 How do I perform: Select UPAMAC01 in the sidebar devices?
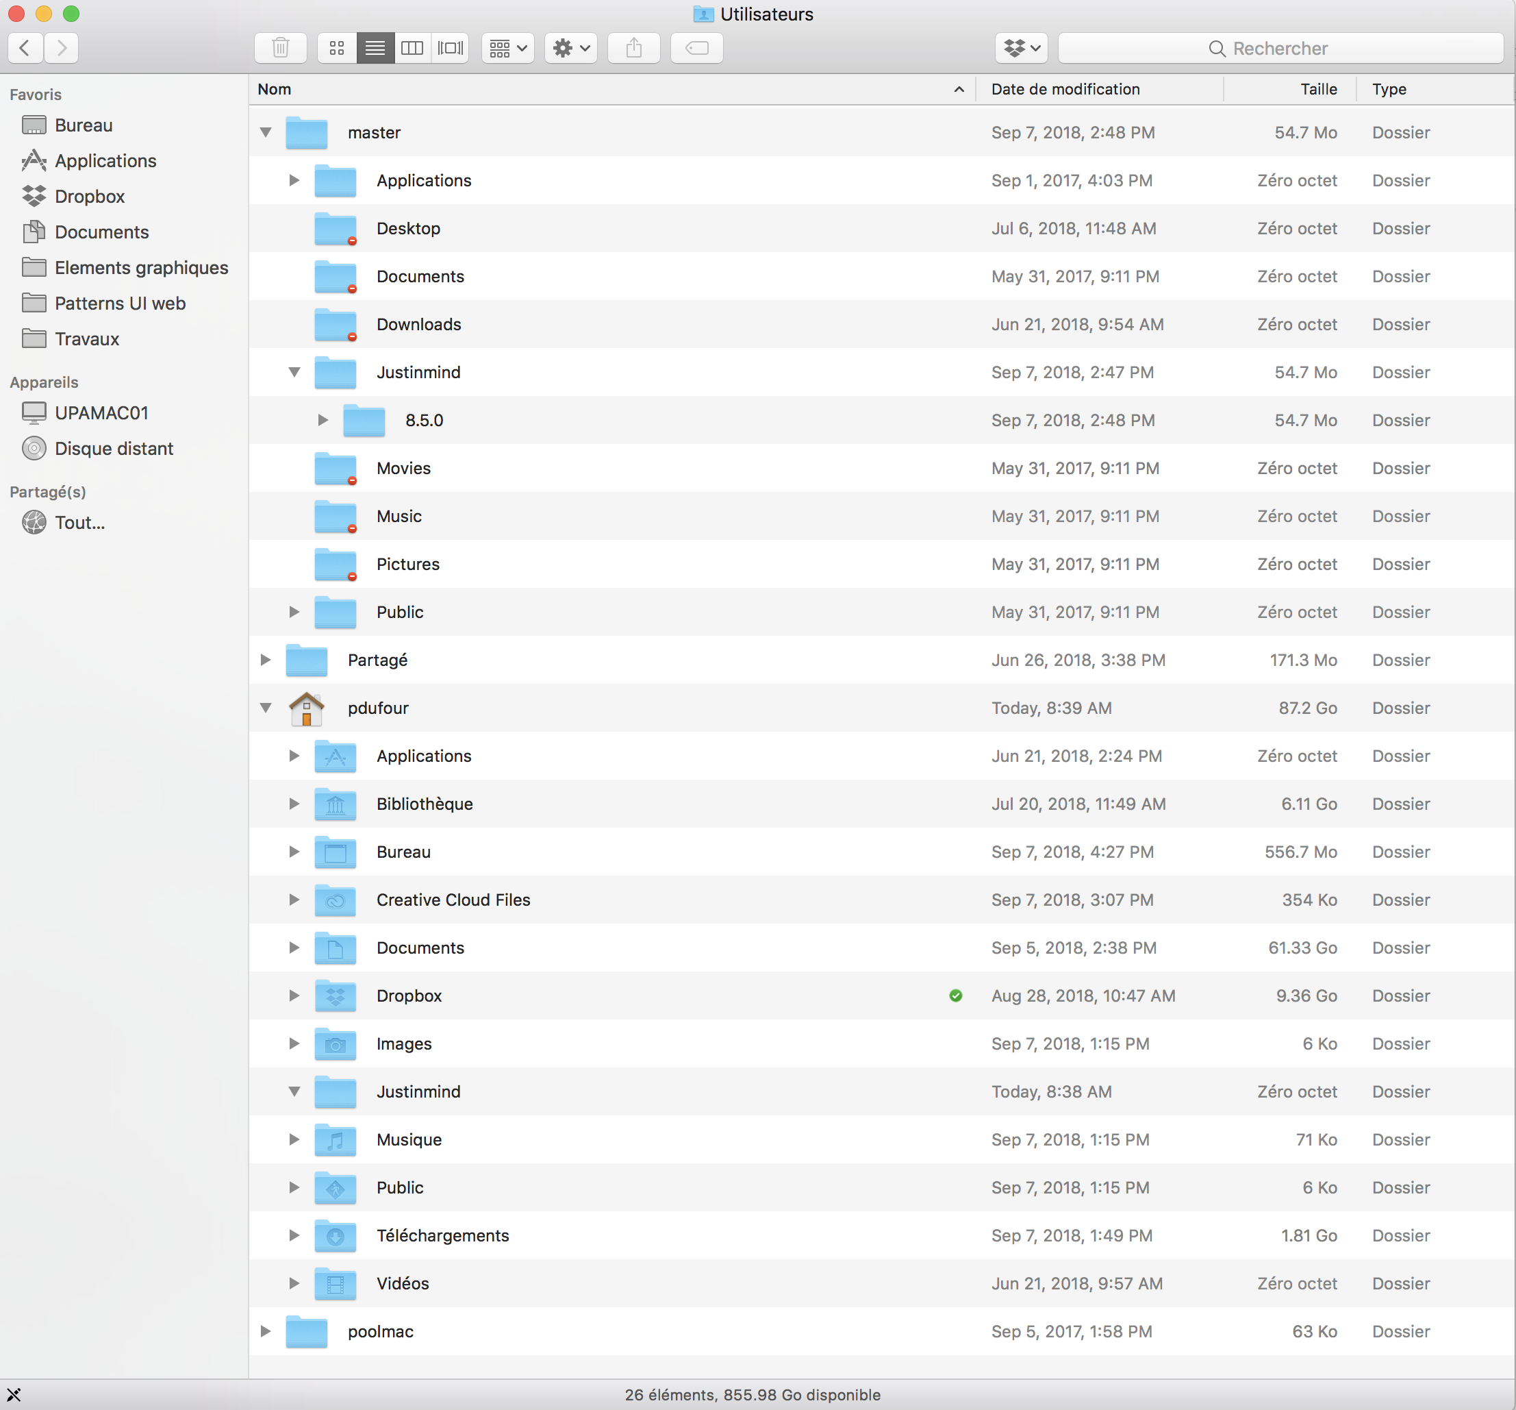coord(101,412)
